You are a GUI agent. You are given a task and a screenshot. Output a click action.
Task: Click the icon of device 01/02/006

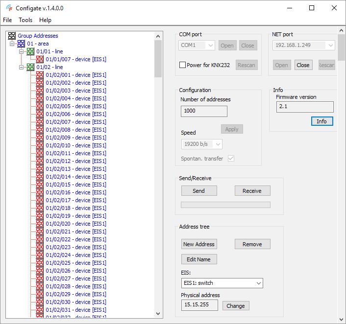click(40, 114)
